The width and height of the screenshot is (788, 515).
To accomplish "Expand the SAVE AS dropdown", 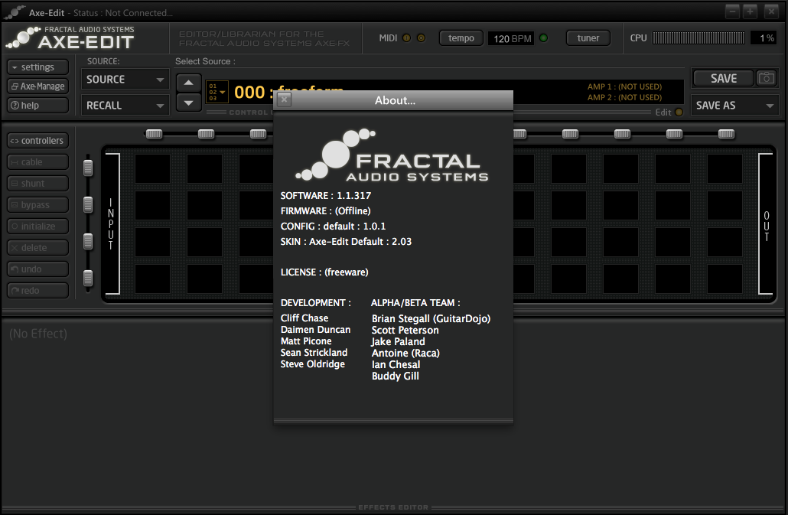I will coord(734,106).
